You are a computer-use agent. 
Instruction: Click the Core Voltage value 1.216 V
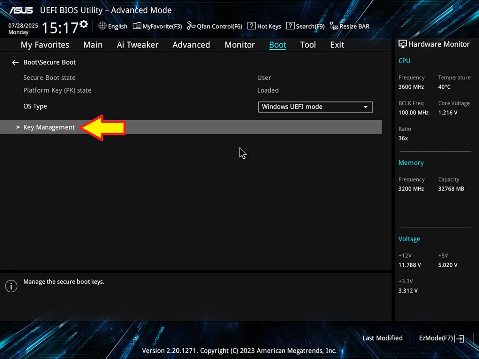448,113
